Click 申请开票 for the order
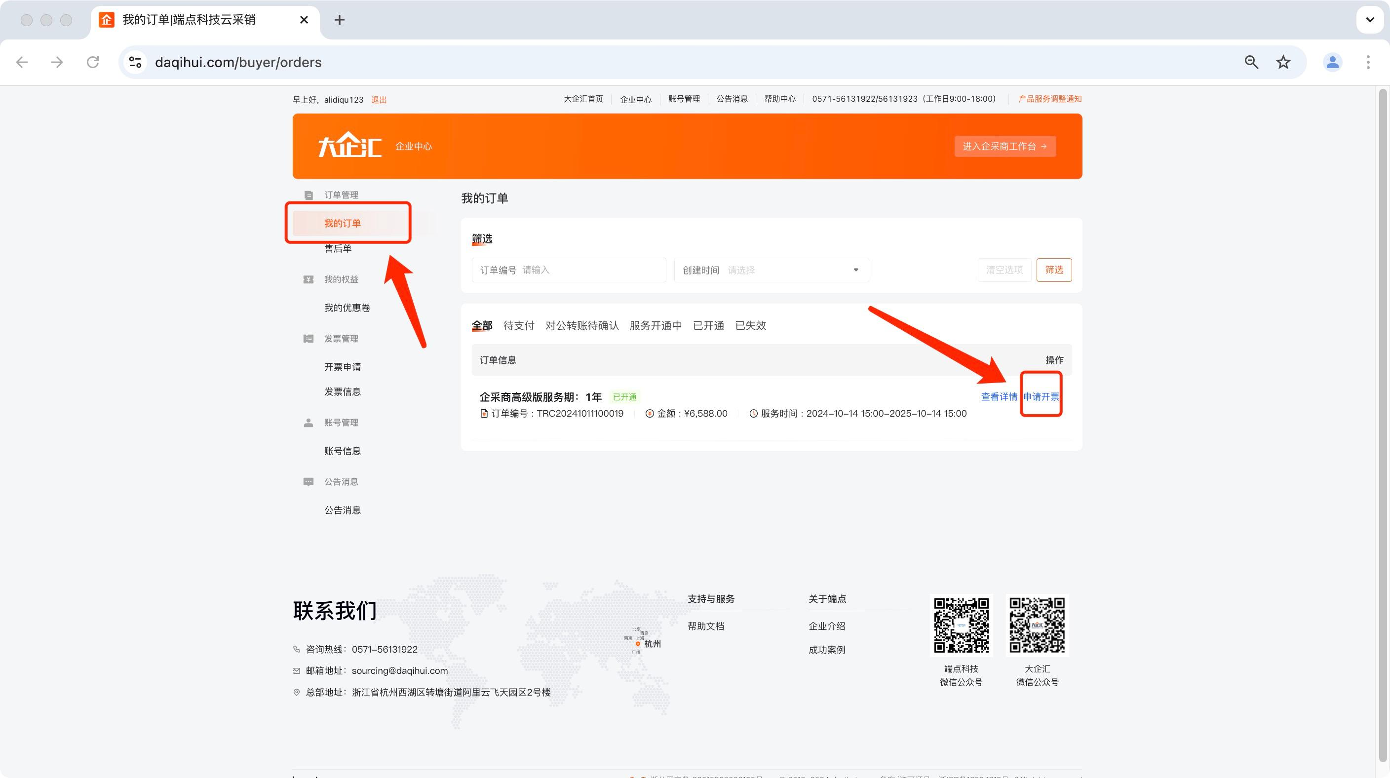Image resolution: width=1390 pixels, height=778 pixels. tap(1041, 397)
